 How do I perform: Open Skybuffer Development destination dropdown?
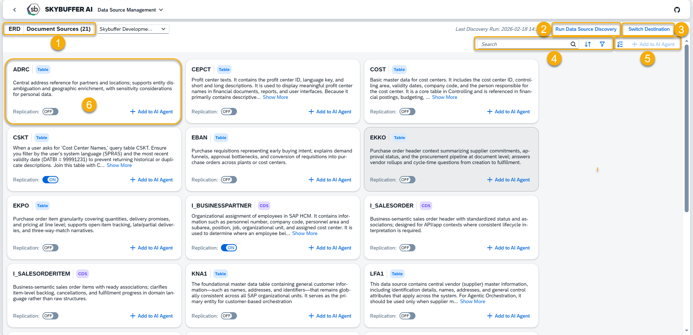click(133, 29)
